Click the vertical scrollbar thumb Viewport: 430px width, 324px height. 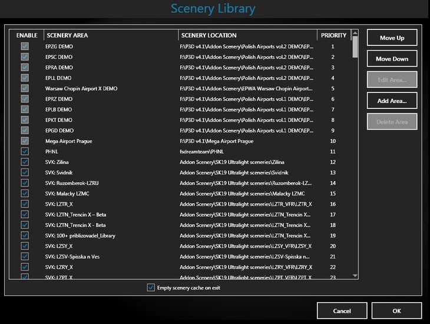pyautogui.click(x=355, y=46)
